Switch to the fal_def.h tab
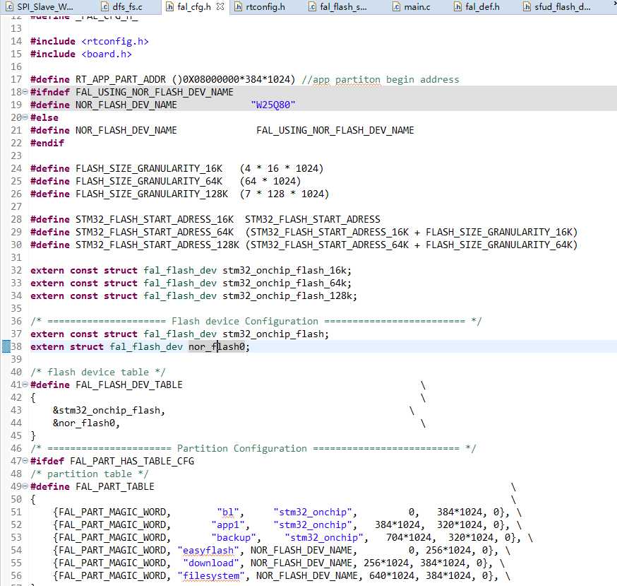The image size is (617, 586). (477, 6)
